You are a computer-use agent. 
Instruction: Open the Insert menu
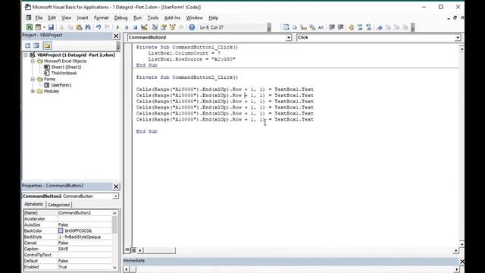pos(83,17)
